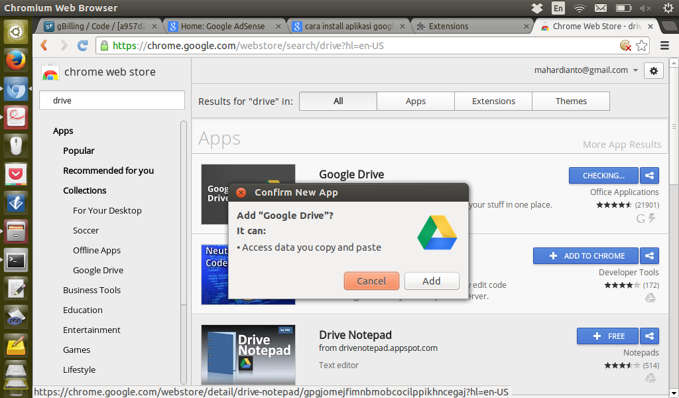Screen dimensions: 679x398
Task: Cancel adding Google Drive app
Action: [x=371, y=281]
